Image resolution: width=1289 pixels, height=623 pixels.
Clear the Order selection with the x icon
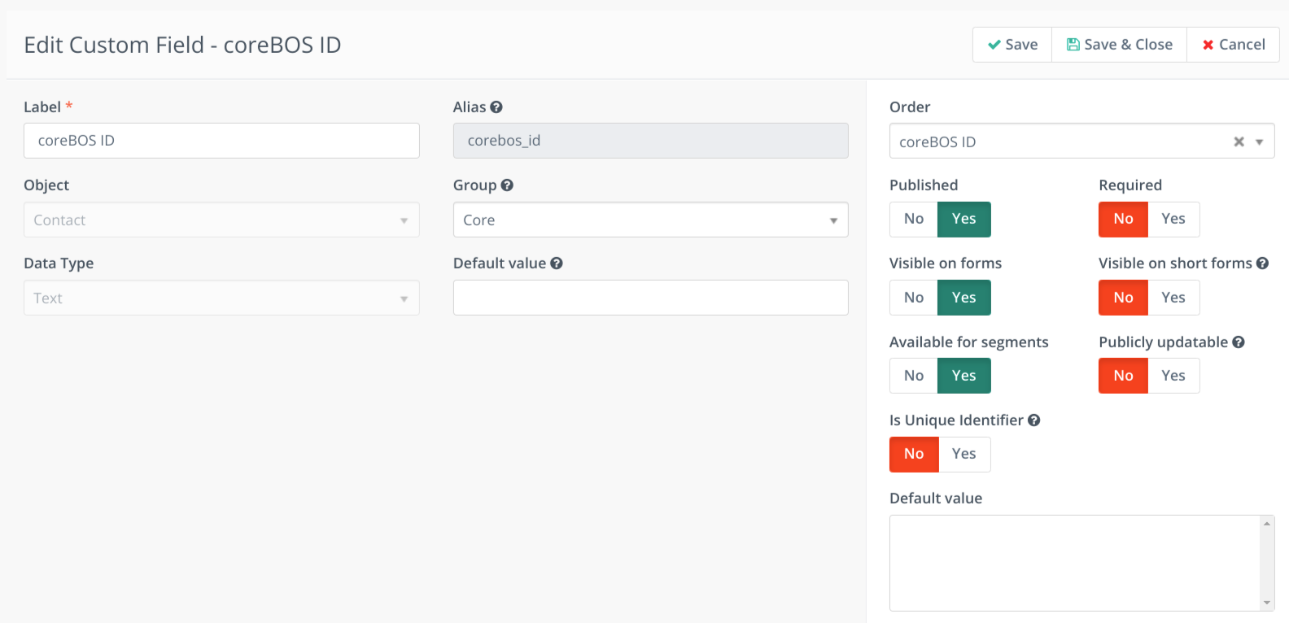1239,142
